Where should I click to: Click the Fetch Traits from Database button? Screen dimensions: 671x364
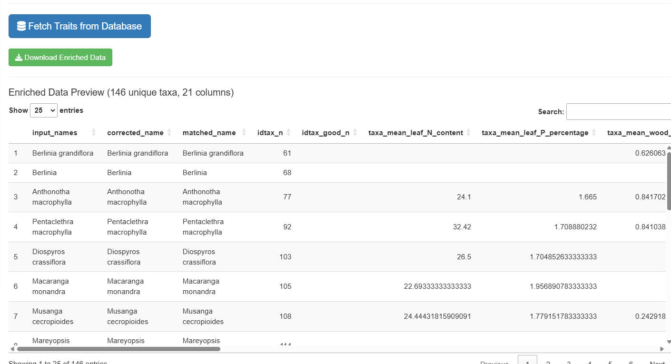(79, 26)
